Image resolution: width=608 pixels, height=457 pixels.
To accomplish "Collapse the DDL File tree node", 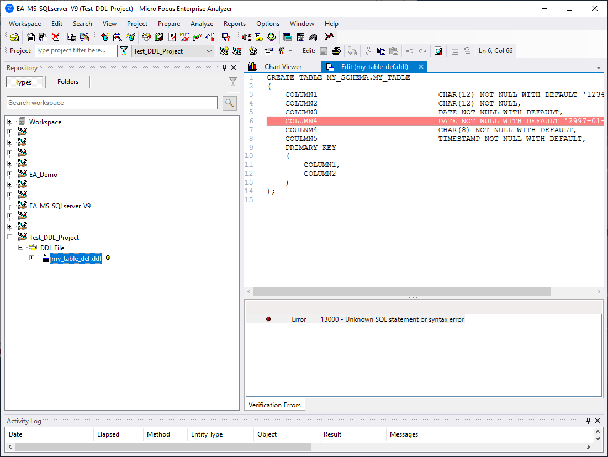I will 20,248.
